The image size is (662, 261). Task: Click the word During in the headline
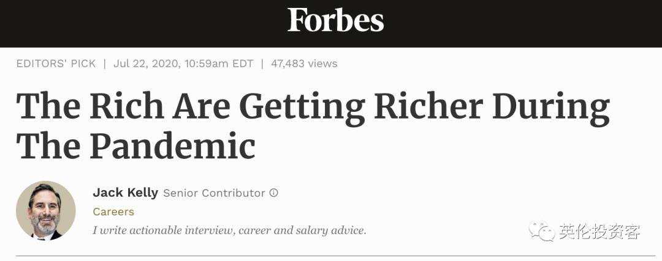tap(550, 107)
